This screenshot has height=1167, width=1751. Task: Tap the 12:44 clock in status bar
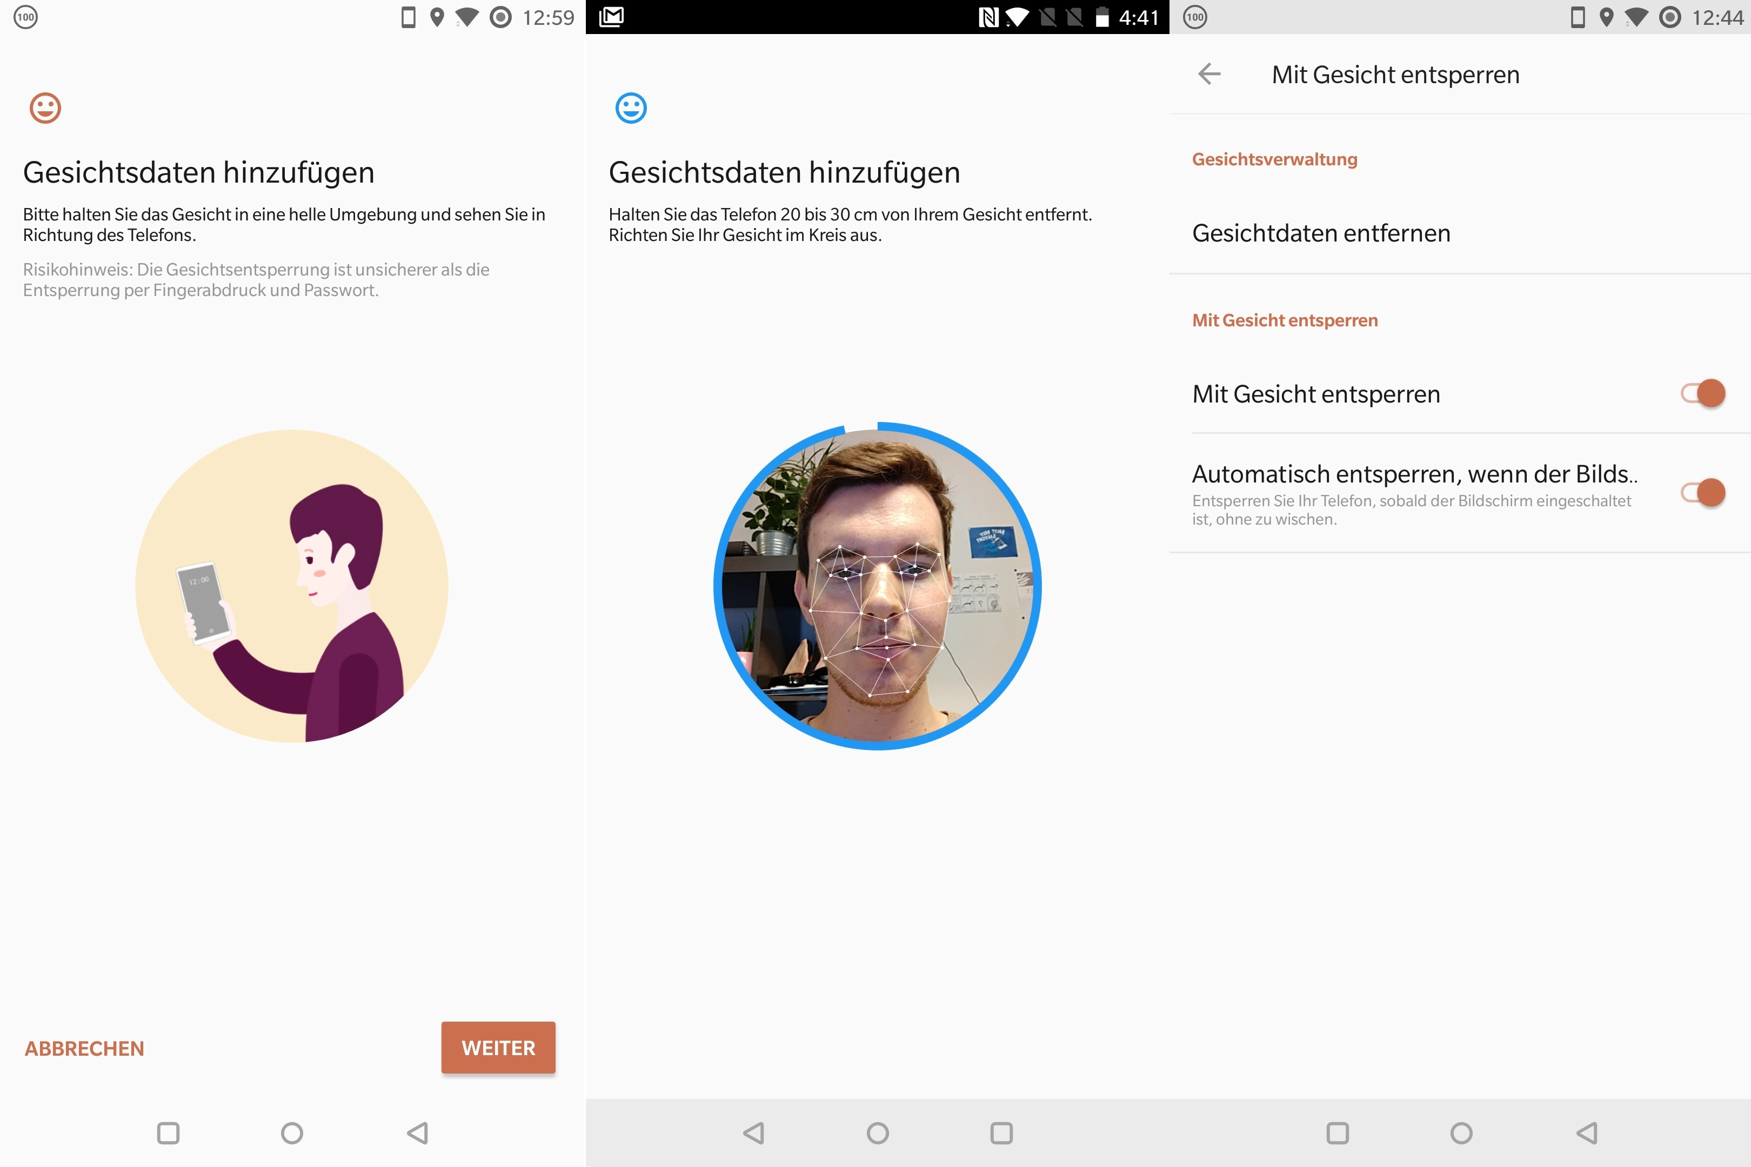pos(1717,17)
